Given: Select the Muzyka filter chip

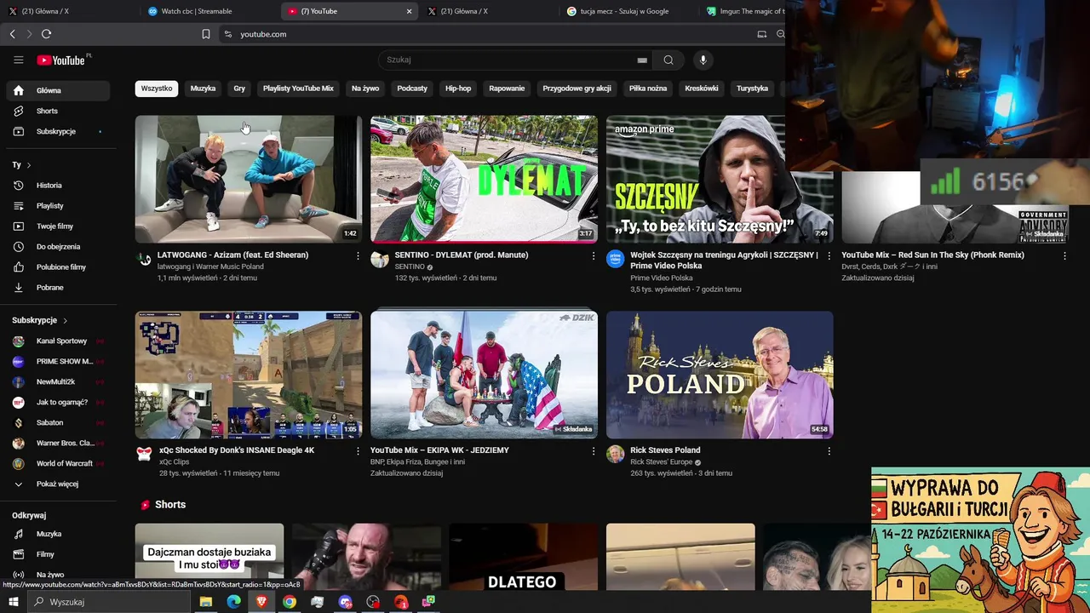Looking at the screenshot, I should pos(203,89).
